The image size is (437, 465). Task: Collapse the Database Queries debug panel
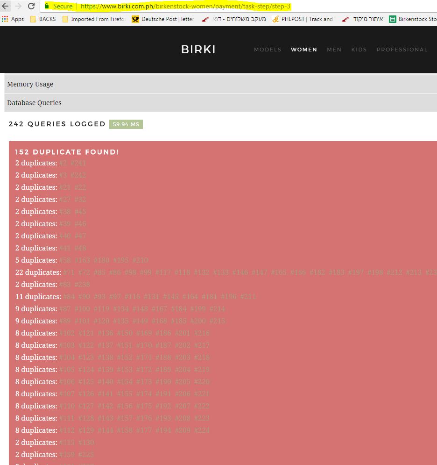[x=221, y=103]
